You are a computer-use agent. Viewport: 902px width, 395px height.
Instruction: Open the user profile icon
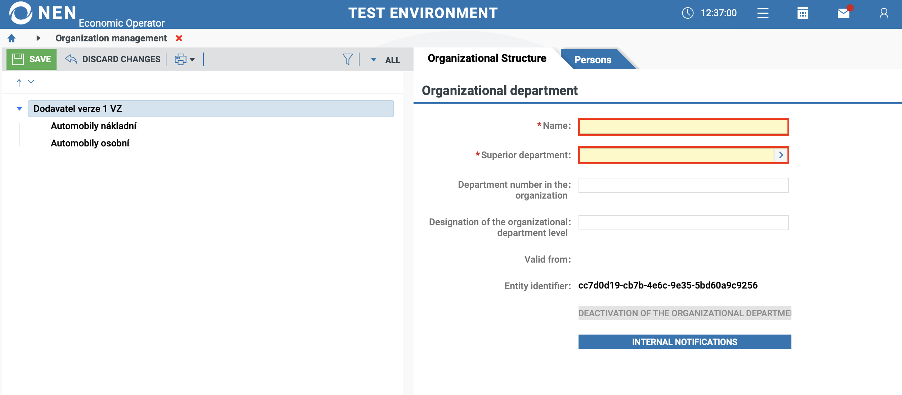884,13
